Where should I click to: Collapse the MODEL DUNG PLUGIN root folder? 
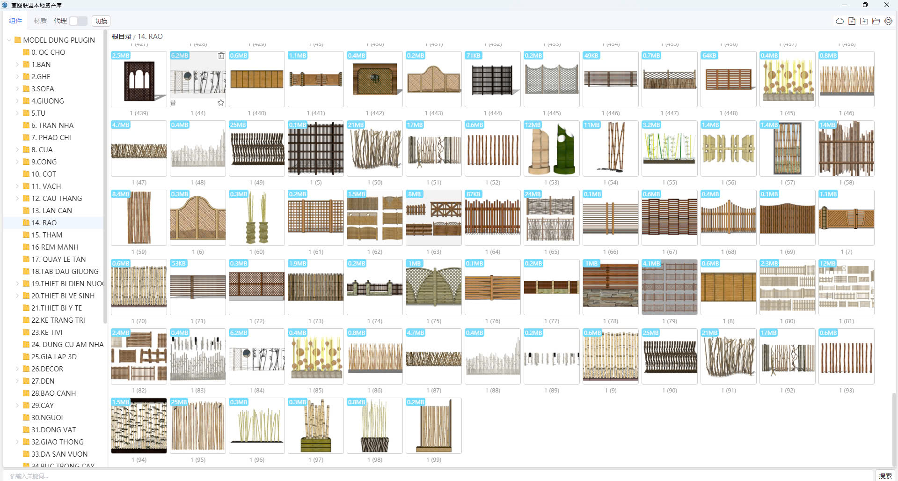click(9, 40)
